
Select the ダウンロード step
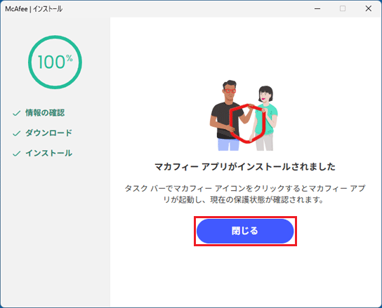point(48,133)
